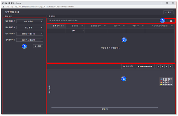This screenshot has height=116, width=178.
Task: Toggle 재산피해금액 yellow legend swatch
Action: pyautogui.click(x=161, y=85)
